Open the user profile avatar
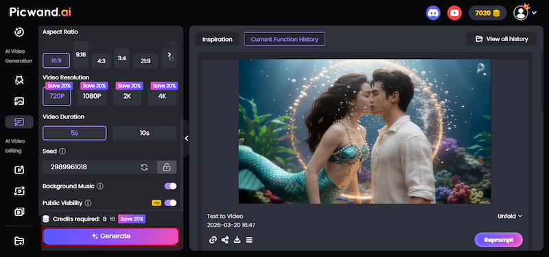 coord(521,13)
